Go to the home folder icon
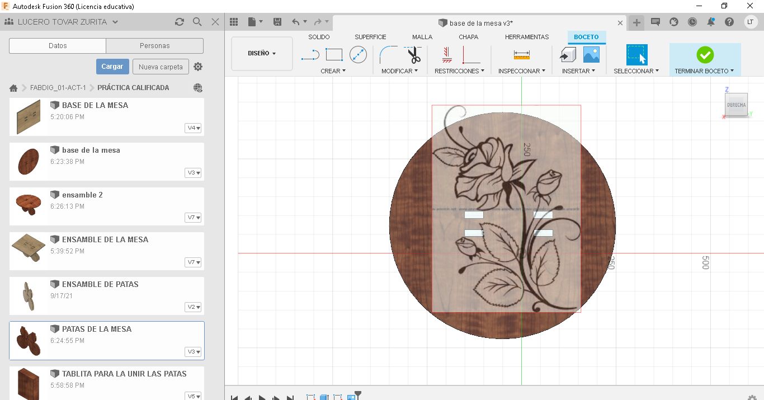Image resolution: width=764 pixels, height=400 pixels. tap(13, 88)
